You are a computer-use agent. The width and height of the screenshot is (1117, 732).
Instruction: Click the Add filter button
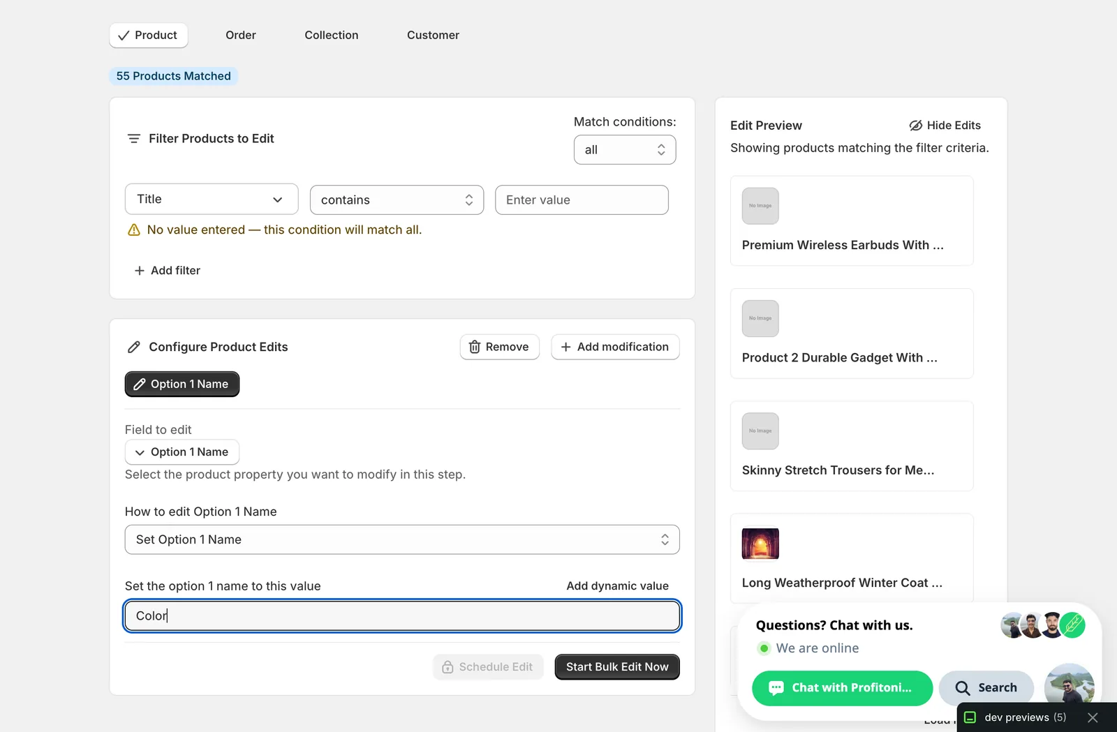coord(167,271)
